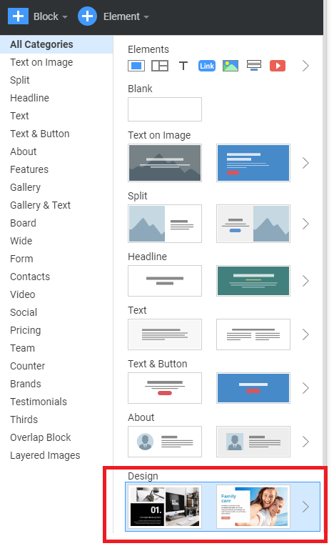The image size is (334, 551).
Task: Expand more Elements with the chevron
Action: [x=305, y=66]
